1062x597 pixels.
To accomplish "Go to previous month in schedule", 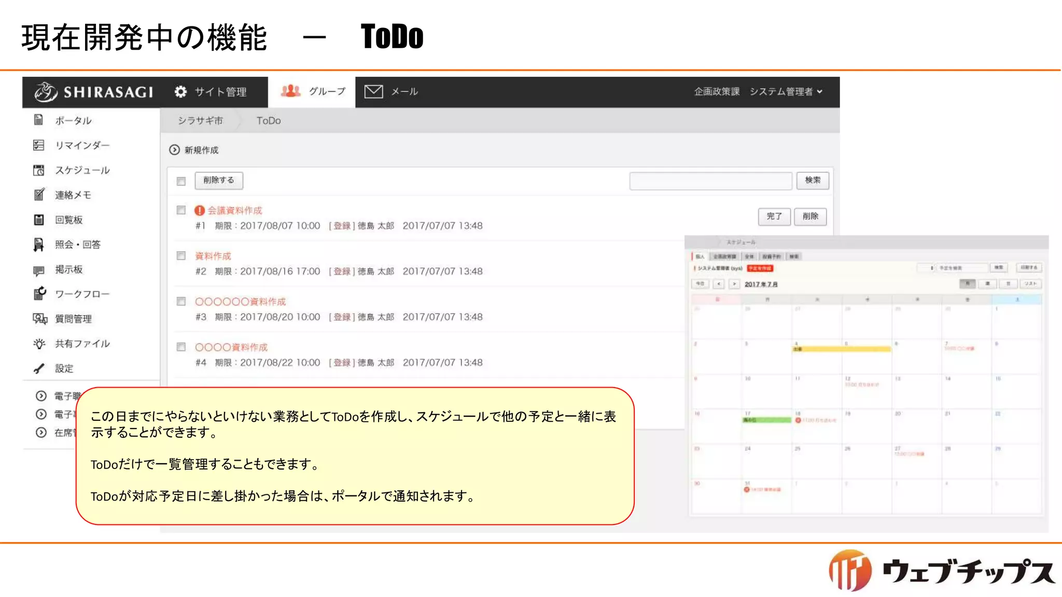I will [x=719, y=284].
